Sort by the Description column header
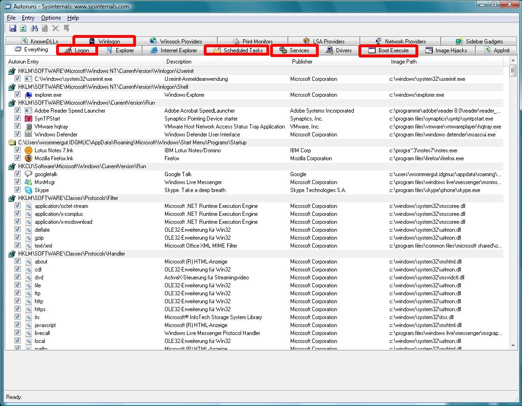The height and width of the screenshot is (406, 522). [x=226, y=62]
